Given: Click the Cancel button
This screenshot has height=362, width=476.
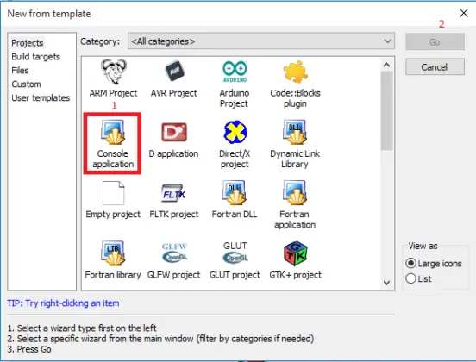Looking at the screenshot, I should tap(435, 66).
